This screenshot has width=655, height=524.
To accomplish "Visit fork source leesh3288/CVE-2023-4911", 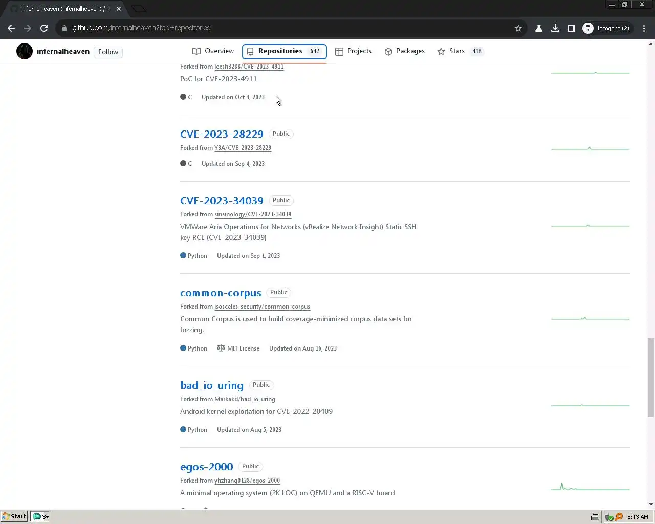I will coord(249,67).
